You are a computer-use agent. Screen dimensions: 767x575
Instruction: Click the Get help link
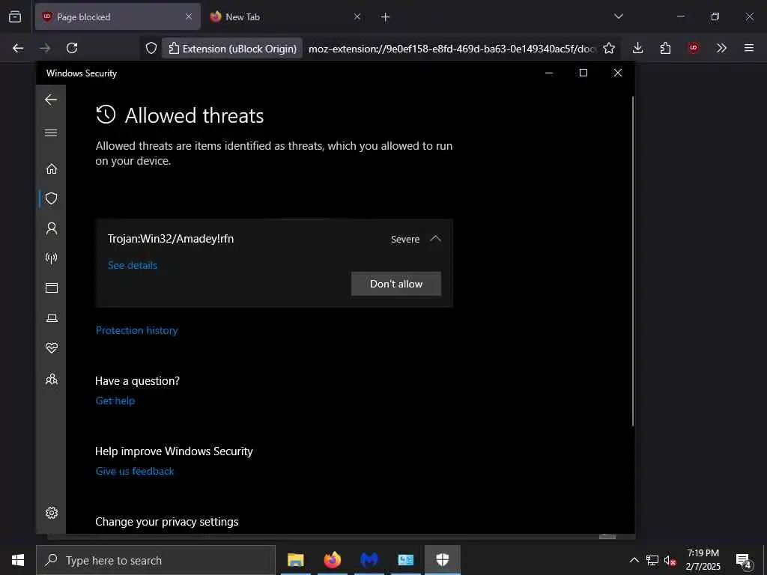point(115,401)
